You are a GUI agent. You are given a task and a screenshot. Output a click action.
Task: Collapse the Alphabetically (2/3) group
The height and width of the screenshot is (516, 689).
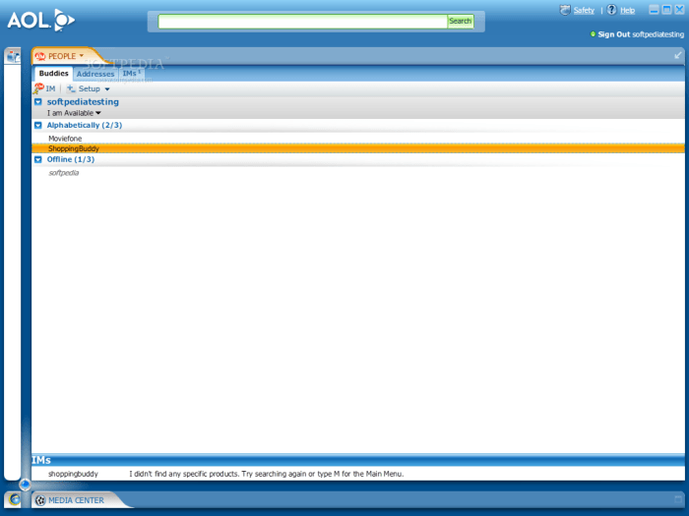pos(38,125)
